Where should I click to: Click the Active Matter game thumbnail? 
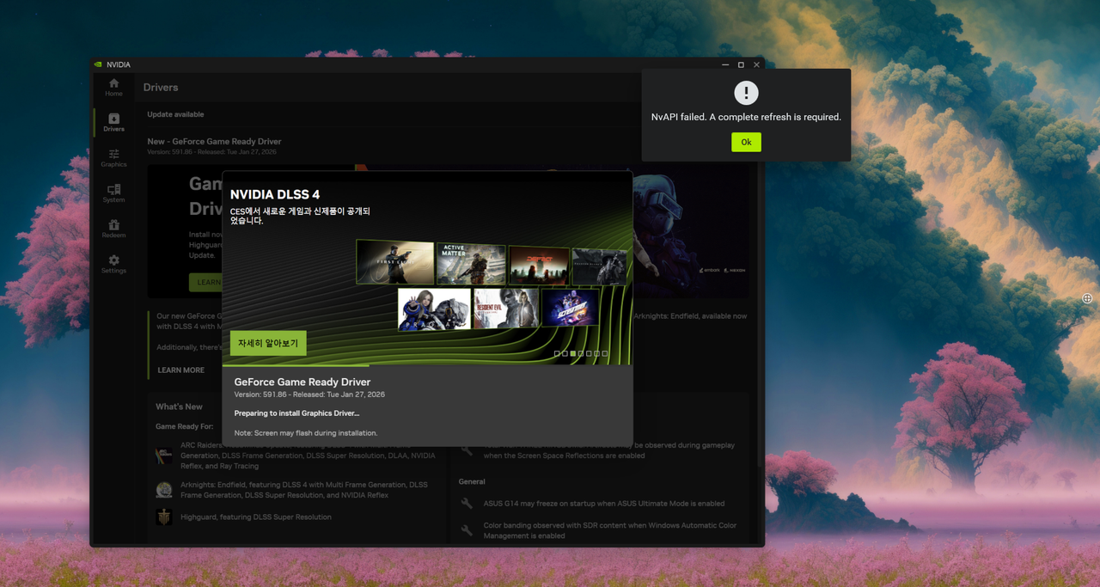[x=471, y=264]
